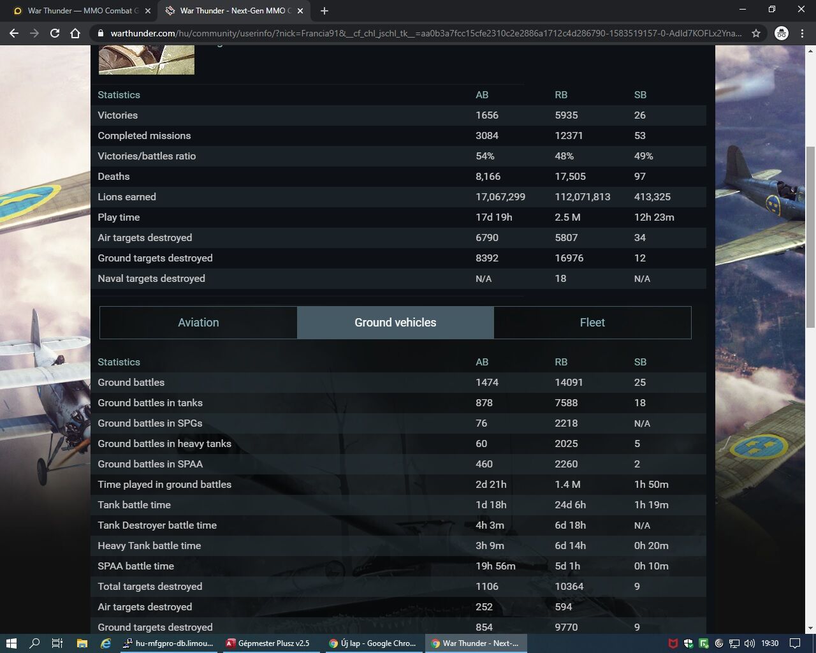Click Total targets destroyed RB value 10364
Viewport: 816px width, 653px height.
click(x=569, y=587)
